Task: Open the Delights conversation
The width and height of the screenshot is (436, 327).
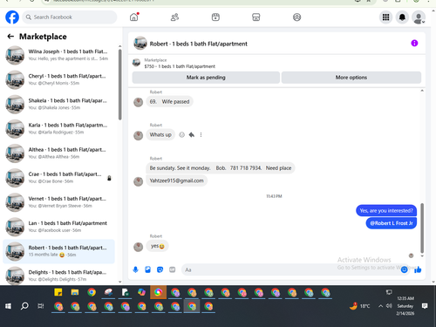Action: click(58, 276)
